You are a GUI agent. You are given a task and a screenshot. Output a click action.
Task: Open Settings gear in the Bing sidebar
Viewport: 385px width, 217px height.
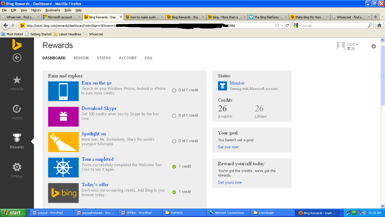click(17, 167)
